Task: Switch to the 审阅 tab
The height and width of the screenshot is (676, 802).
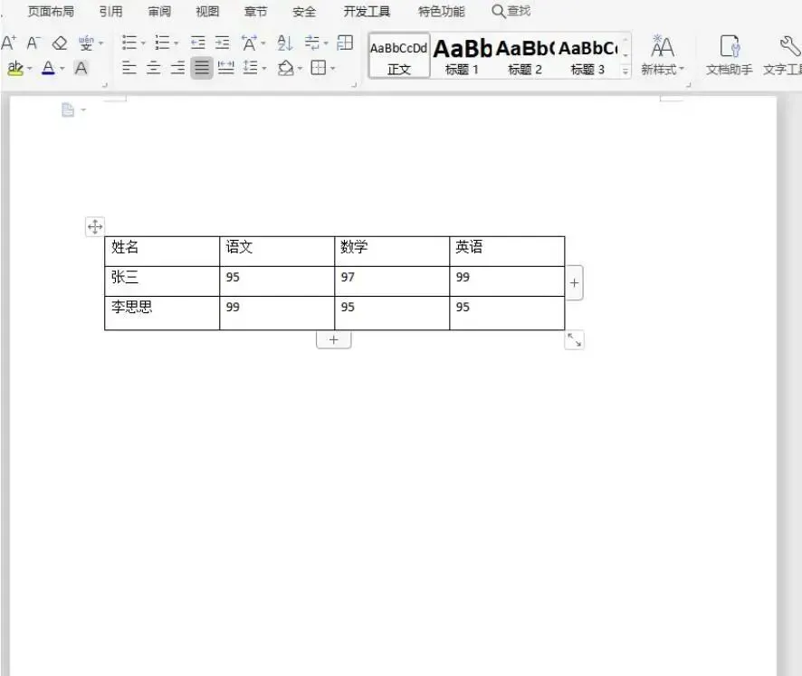Action: [159, 11]
